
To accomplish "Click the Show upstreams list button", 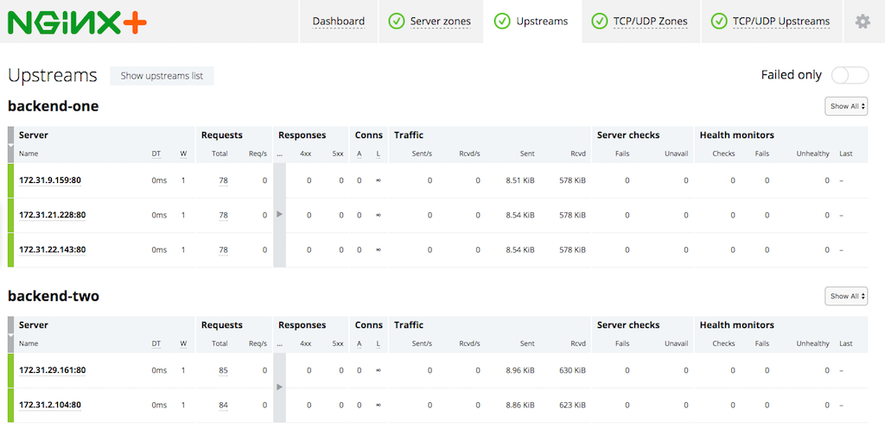I will (162, 76).
